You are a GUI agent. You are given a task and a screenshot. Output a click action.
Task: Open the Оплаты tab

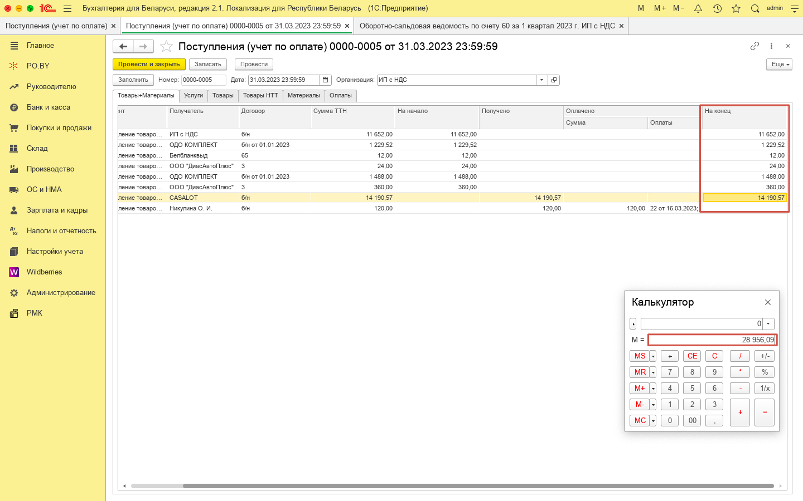pyautogui.click(x=340, y=96)
